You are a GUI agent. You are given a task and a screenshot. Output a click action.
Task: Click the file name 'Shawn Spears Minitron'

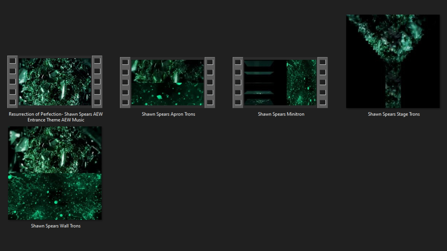coord(281,114)
